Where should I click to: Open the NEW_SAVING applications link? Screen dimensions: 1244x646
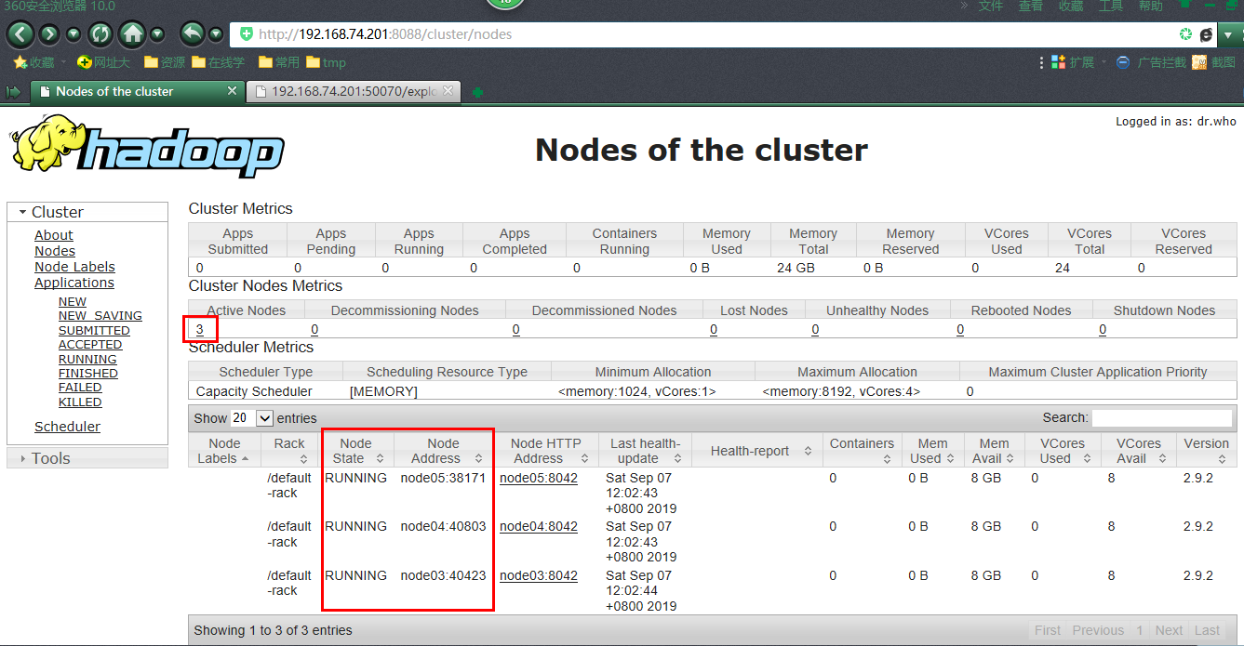pyautogui.click(x=100, y=316)
